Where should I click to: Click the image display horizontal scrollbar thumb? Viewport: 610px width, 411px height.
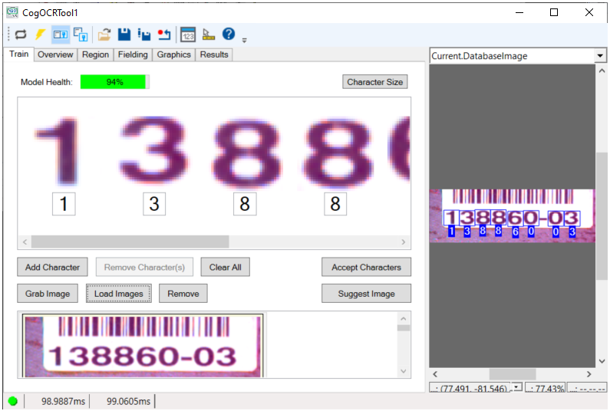[x=513, y=374]
